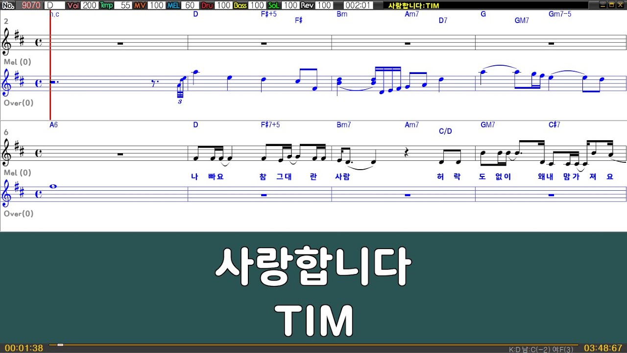The width and height of the screenshot is (627, 353).
Task: Select the tempo value 55
Action: [123, 5]
